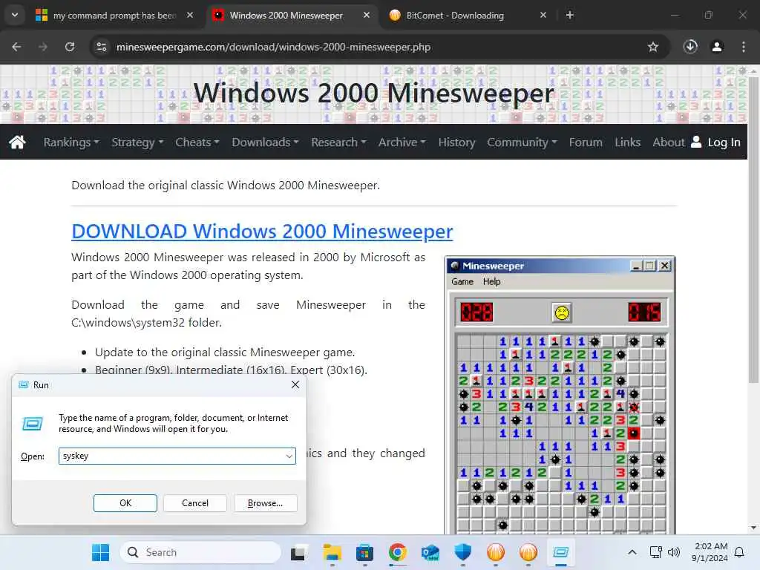Screen dimensions: 760x570
Task: Switch to Chrome on taskbar
Action: coord(398,552)
